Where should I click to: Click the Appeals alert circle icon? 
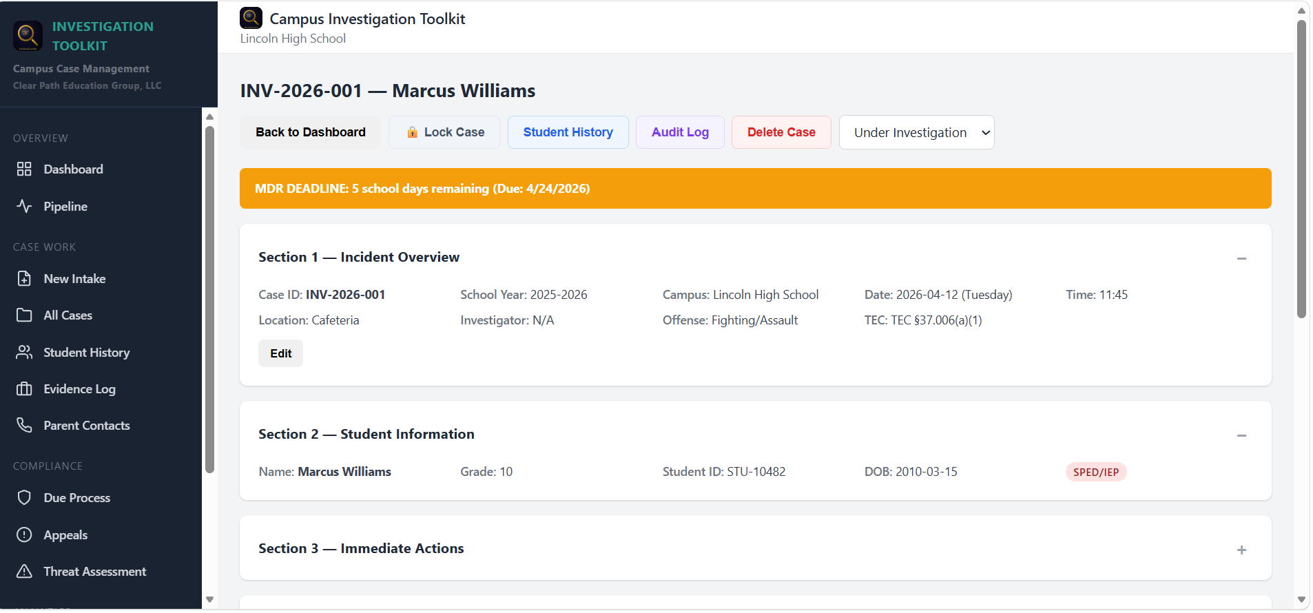point(24,535)
